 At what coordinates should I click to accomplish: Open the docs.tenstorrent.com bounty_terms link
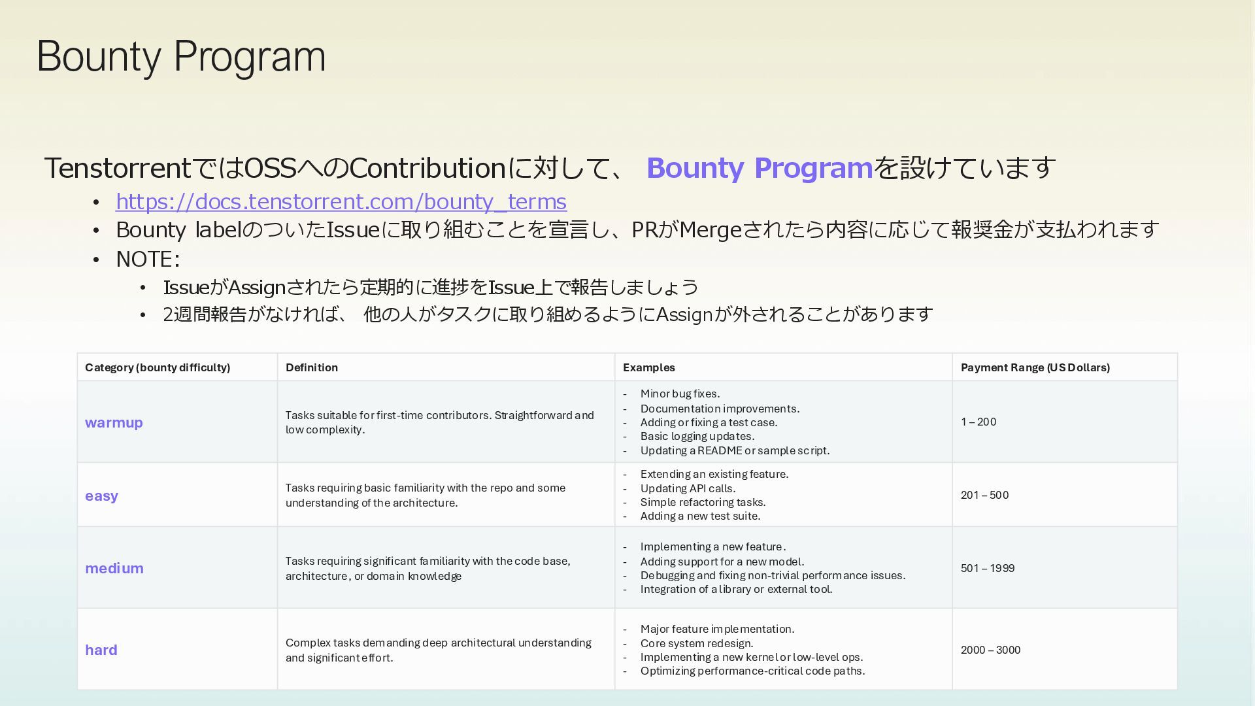point(341,201)
